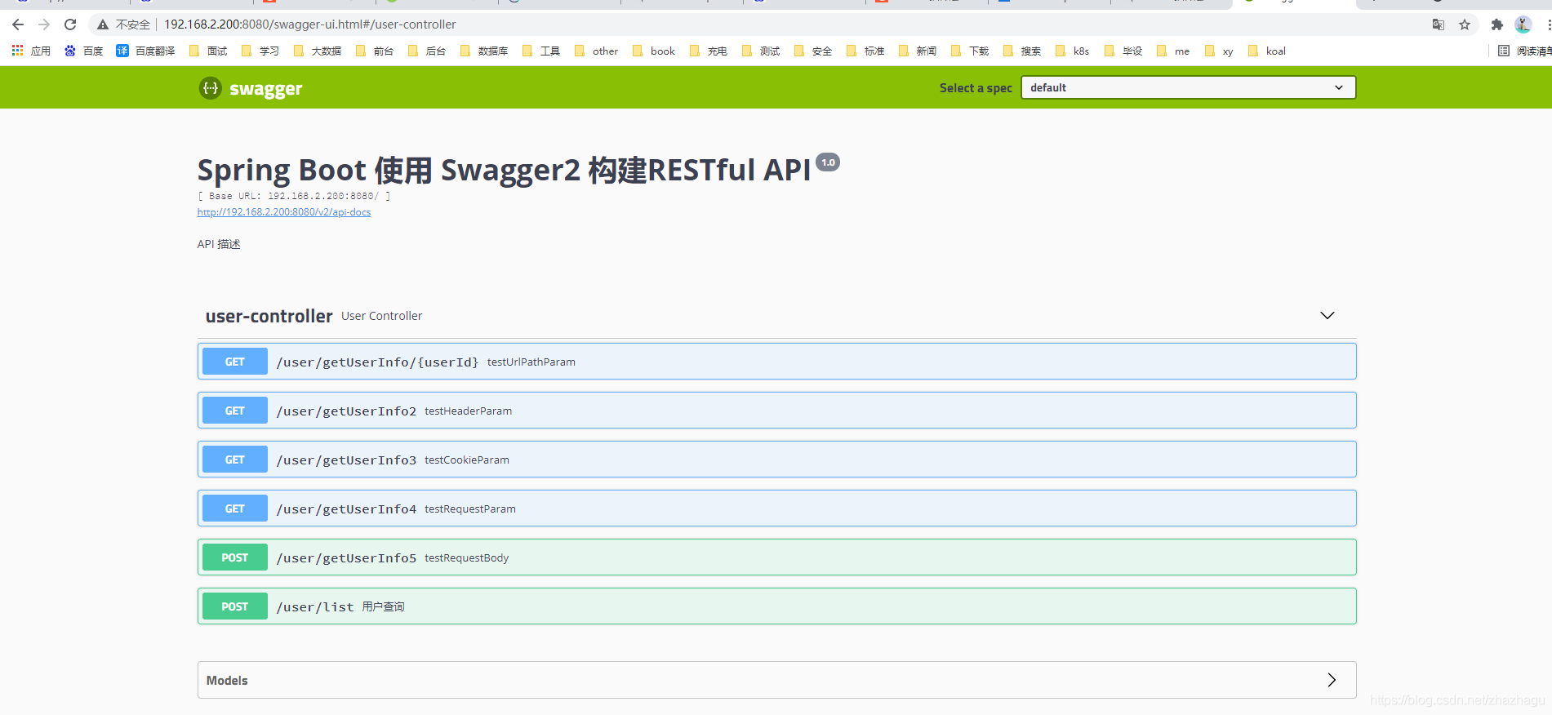Click the Models heading text
Image resolution: width=1552 pixels, height=715 pixels.
[227, 681]
